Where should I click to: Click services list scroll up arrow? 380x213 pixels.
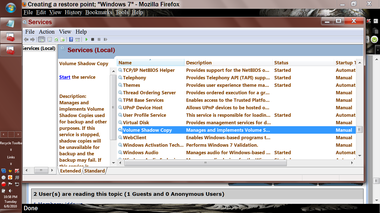[x=359, y=63]
